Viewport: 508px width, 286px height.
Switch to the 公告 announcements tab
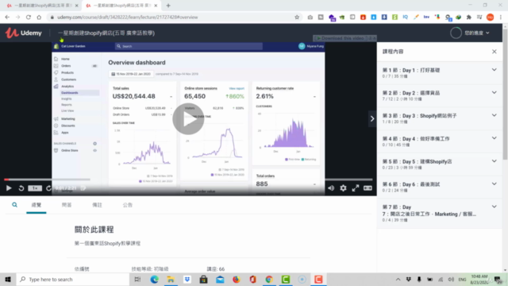click(x=128, y=205)
